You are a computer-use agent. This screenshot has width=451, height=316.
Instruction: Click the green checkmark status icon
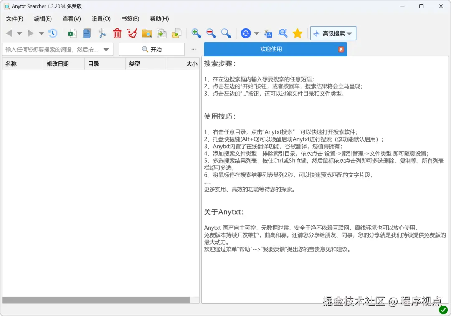(443, 310)
